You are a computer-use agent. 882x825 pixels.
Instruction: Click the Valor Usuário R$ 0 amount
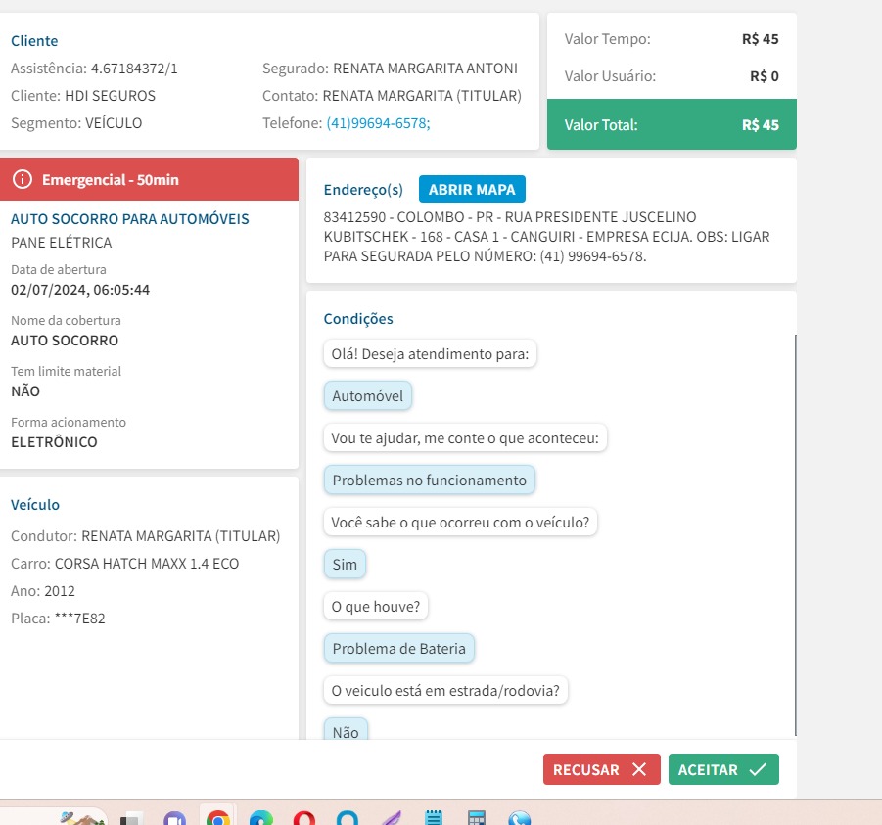pyautogui.click(x=764, y=76)
